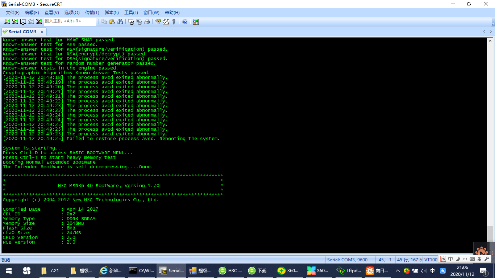Open the 选项(O) menu
Viewport: 495px width, 278px height.
72,13
